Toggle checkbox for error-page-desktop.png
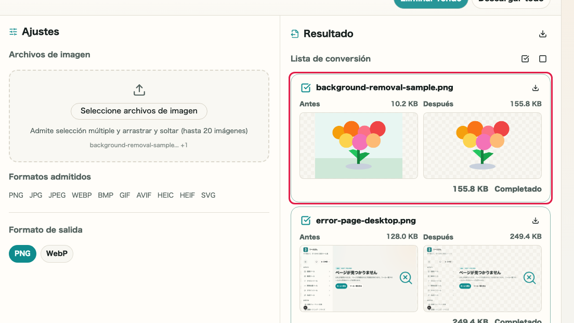574x323 pixels. (306, 221)
